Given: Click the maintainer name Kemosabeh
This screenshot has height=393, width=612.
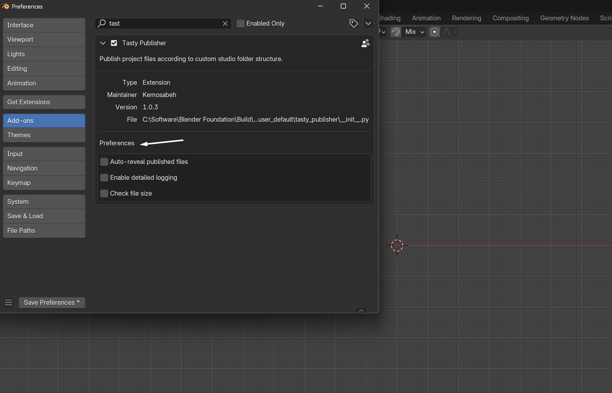Looking at the screenshot, I should tap(159, 95).
